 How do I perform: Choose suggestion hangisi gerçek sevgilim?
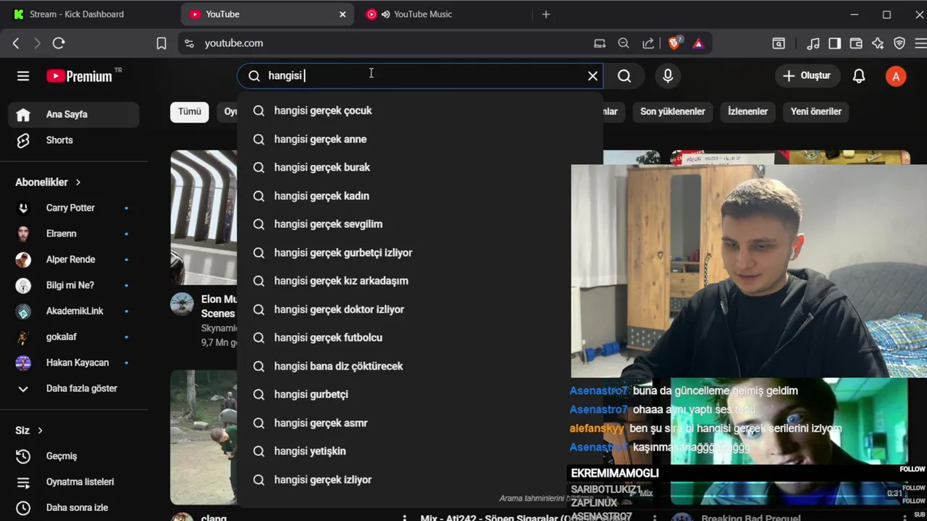click(420, 224)
